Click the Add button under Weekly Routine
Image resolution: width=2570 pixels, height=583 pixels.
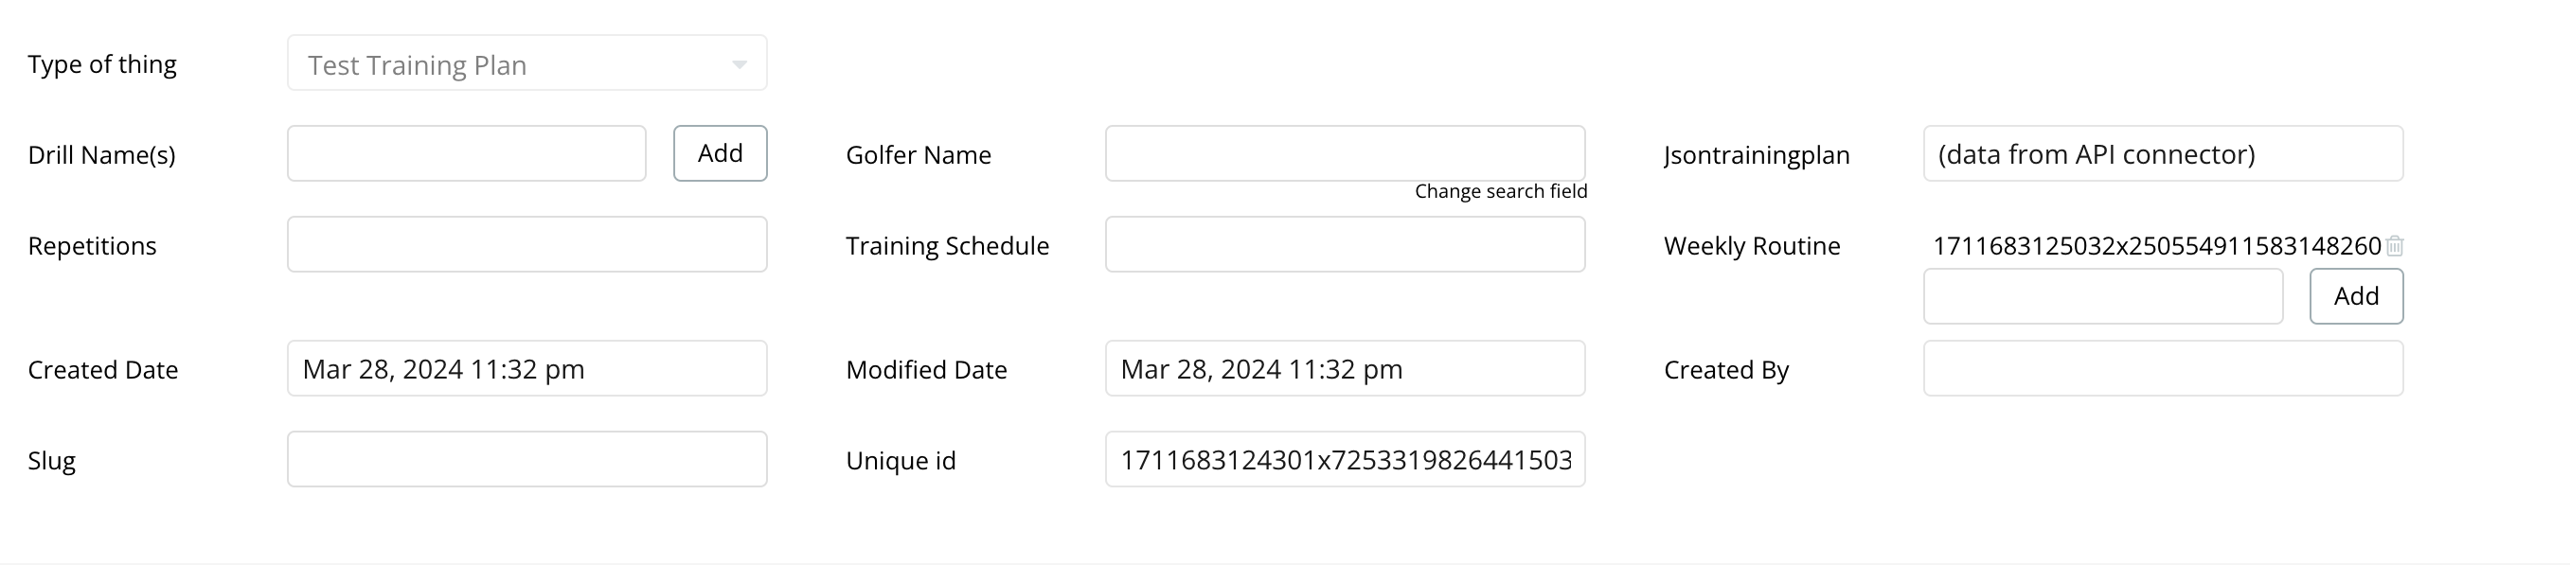click(2357, 296)
